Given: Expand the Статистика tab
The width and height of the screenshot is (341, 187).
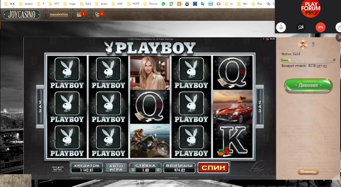Looking at the screenshot, I should 171,178.
